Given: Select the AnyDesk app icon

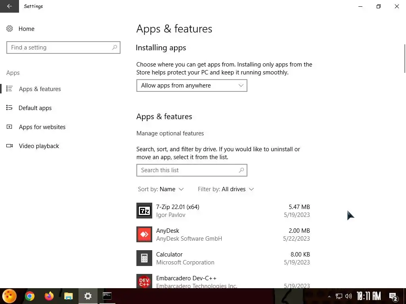Looking at the screenshot, I should pos(144,234).
